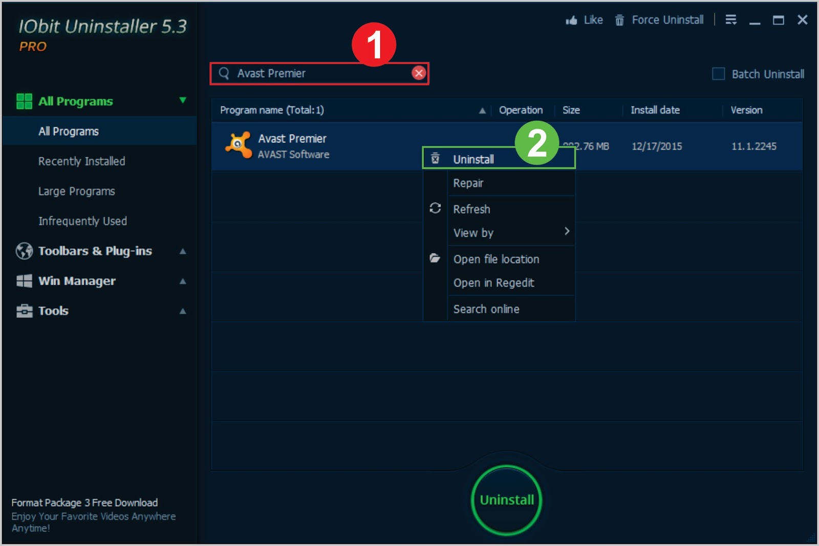Select Open file location menu entry
The image size is (819, 546).
499,259
